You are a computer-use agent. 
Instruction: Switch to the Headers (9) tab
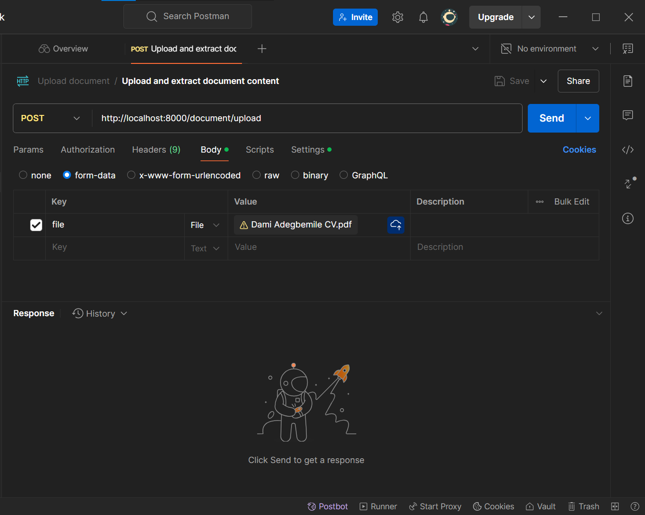(156, 150)
